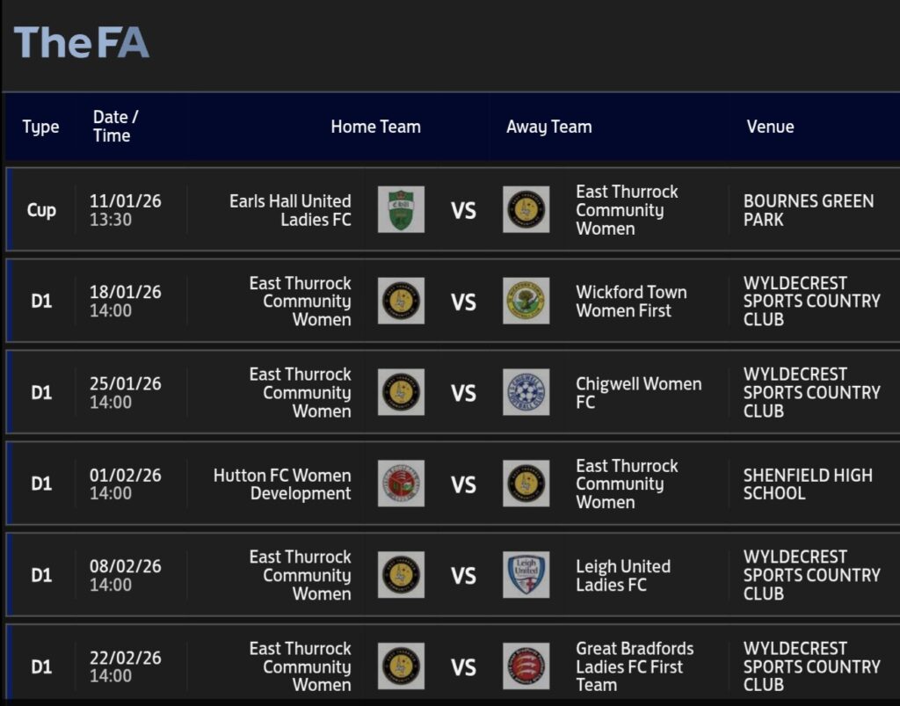Click the Away Team column header

[x=548, y=127]
